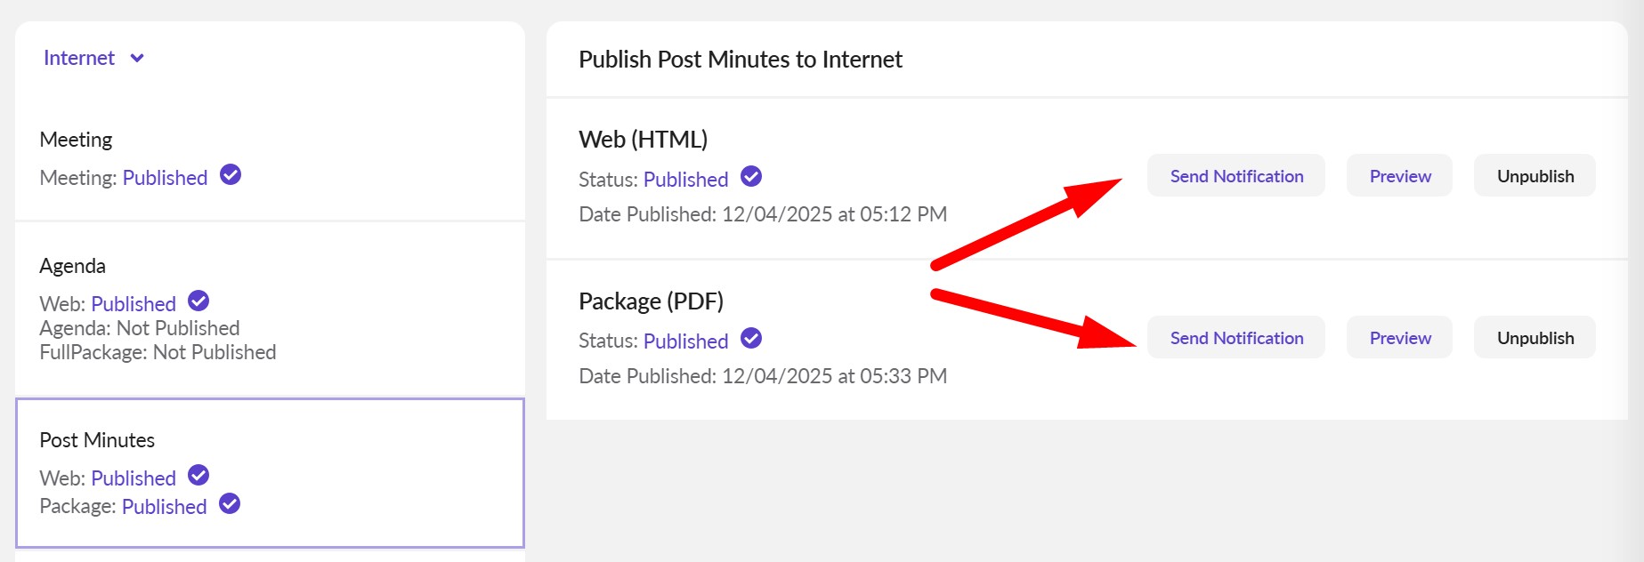Click Send Notification for Web (HTML)
Screen dimensions: 1644x562
pos(1236,175)
